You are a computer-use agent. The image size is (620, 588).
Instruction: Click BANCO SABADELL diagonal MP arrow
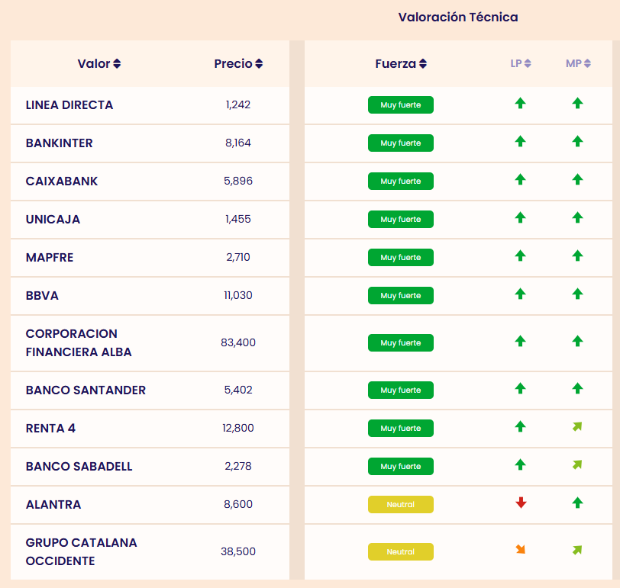(x=577, y=465)
